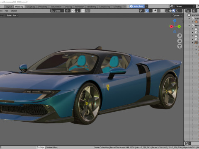Click the blue Z axis gizmo ball
Screen dimensions: 199x149
[x=175, y=21]
